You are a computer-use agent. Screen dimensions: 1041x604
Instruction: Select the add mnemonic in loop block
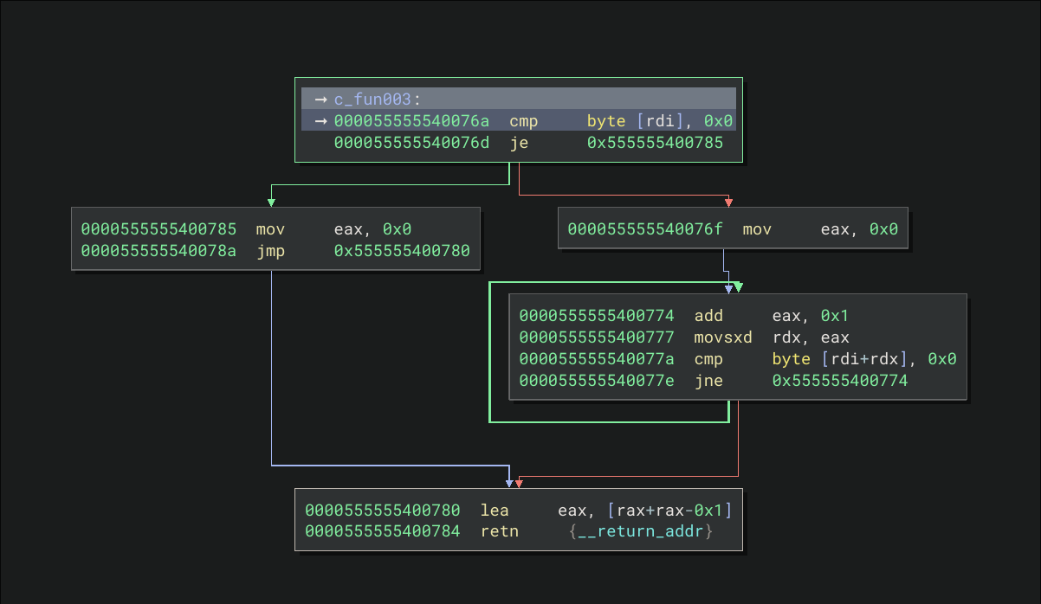point(708,316)
